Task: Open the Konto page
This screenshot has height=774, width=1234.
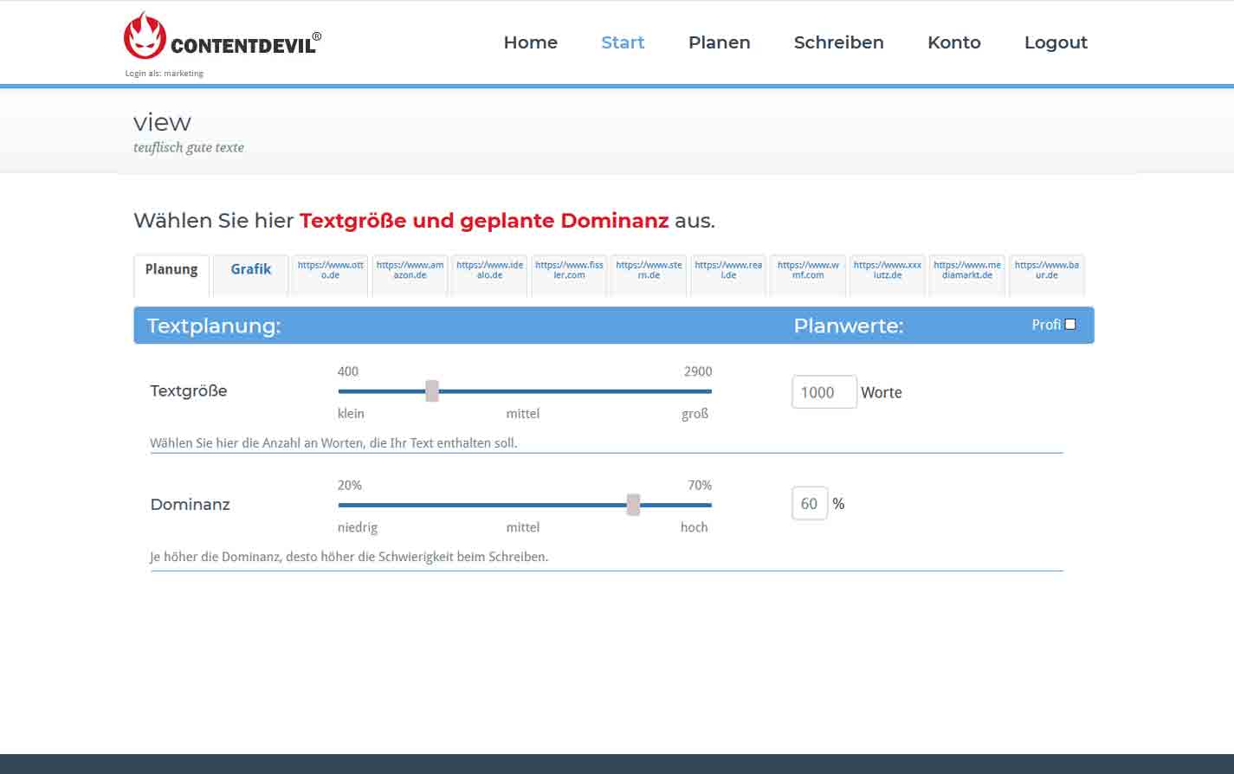Action: (x=953, y=42)
